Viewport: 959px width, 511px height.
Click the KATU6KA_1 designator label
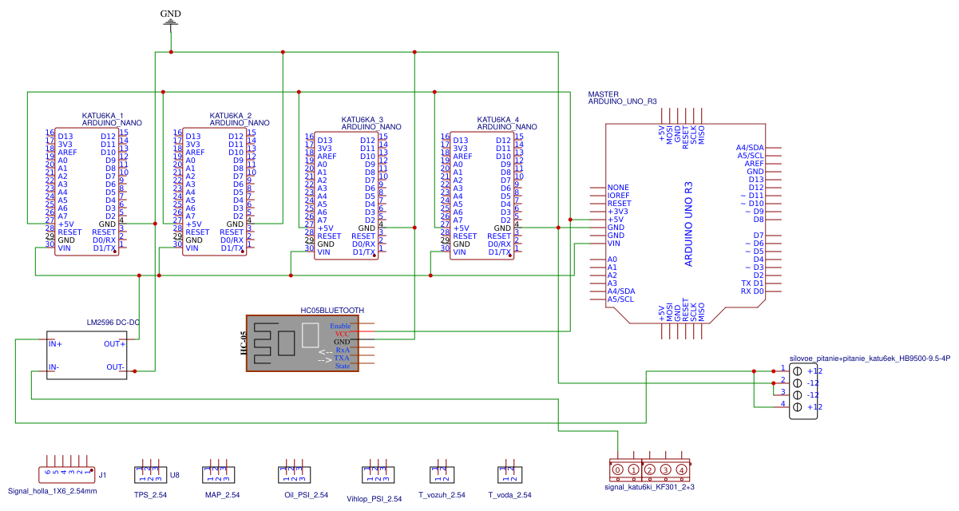tap(102, 116)
